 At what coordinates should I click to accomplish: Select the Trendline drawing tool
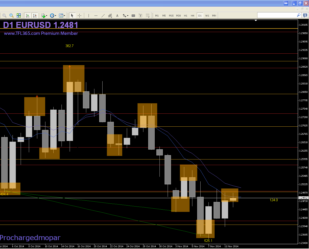[x=103, y=16]
